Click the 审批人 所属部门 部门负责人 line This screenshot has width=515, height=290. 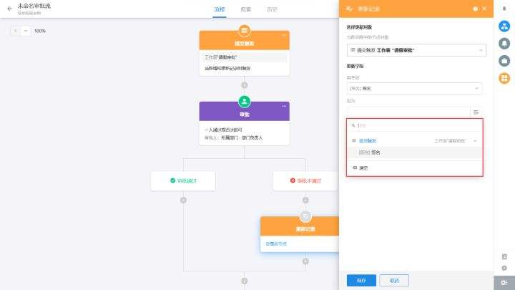point(233,137)
